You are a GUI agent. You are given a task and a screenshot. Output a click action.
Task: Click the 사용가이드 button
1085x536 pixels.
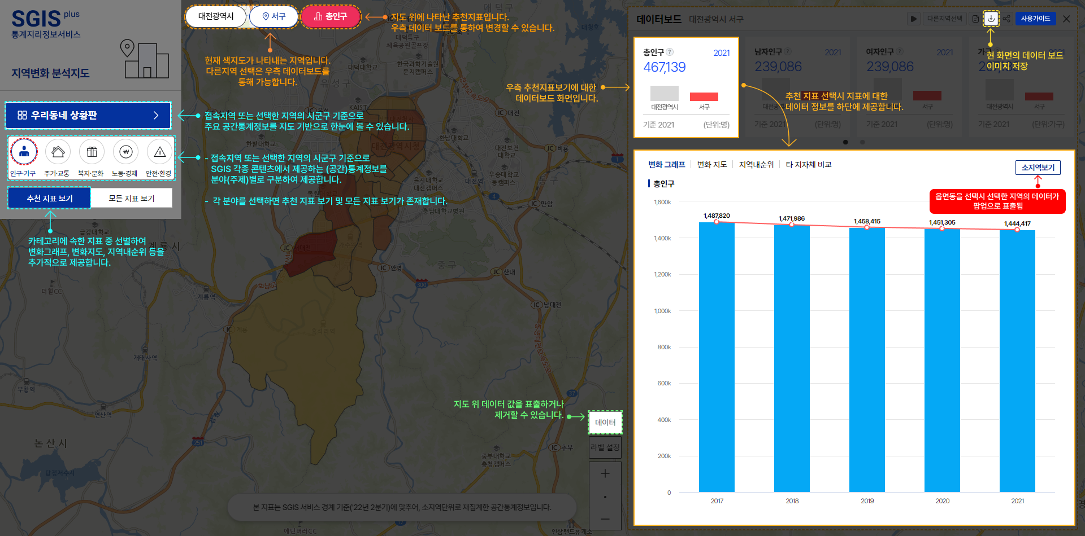[1035, 19]
